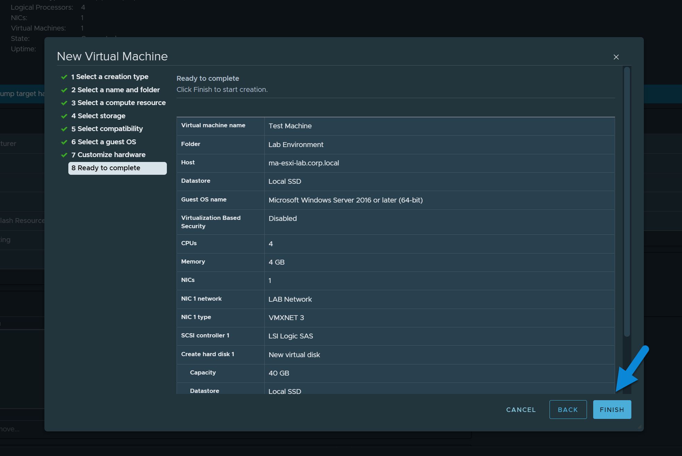Click Virtual Machines label in background page
The width and height of the screenshot is (682, 456).
pyautogui.click(x=38, y=28)
